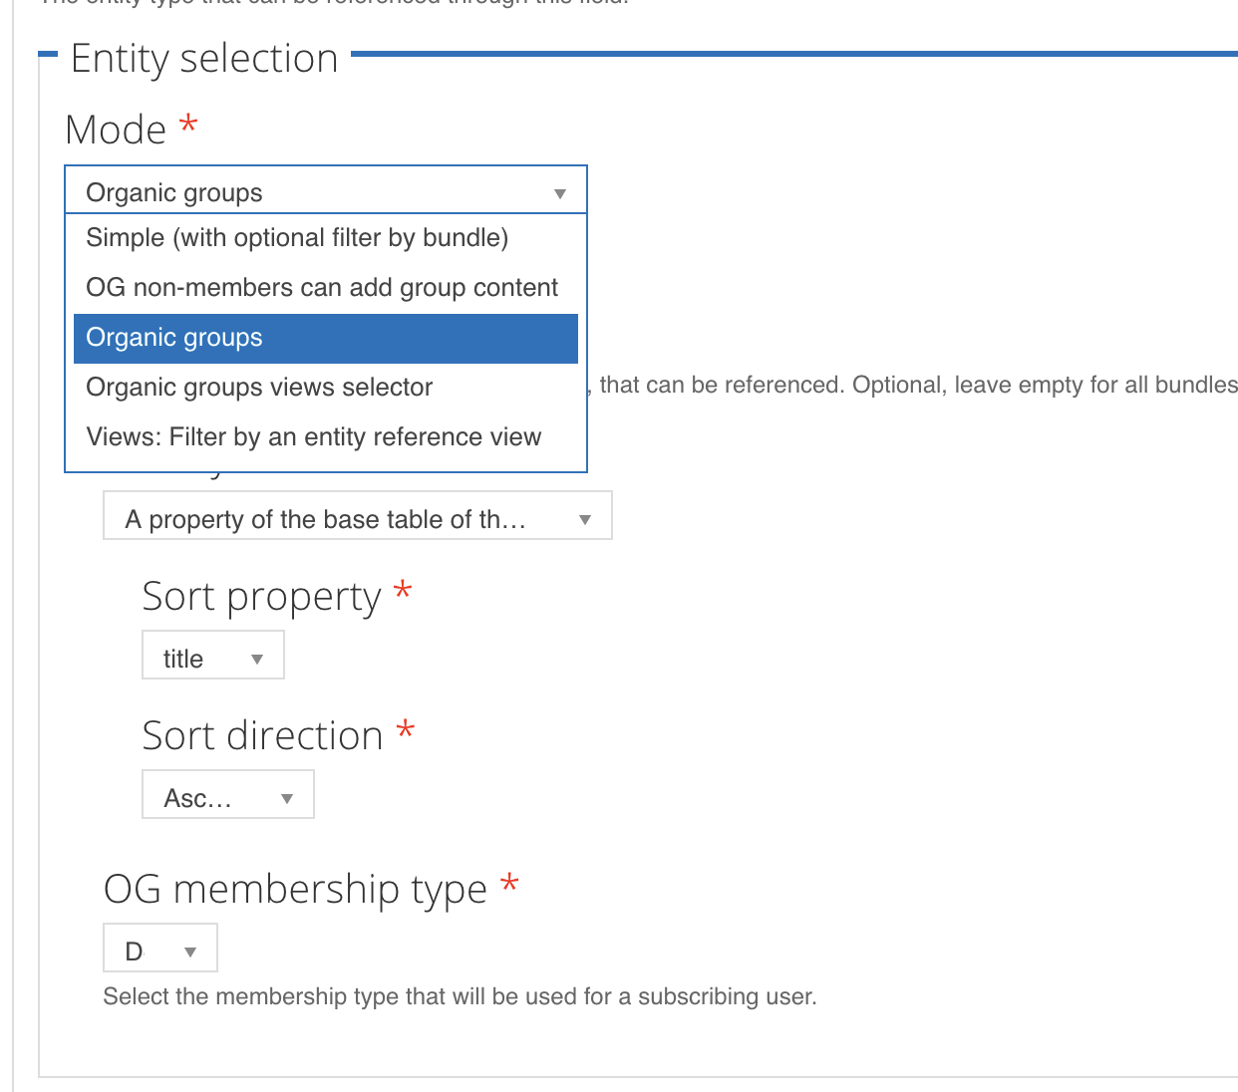This screenshot has height=1092, width=1238.
Task: Click the arrow beside the "title" select
Action: coord(257,659)
